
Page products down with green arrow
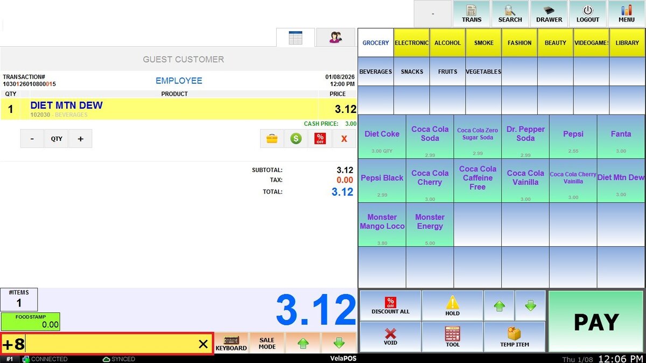[530, 305]
